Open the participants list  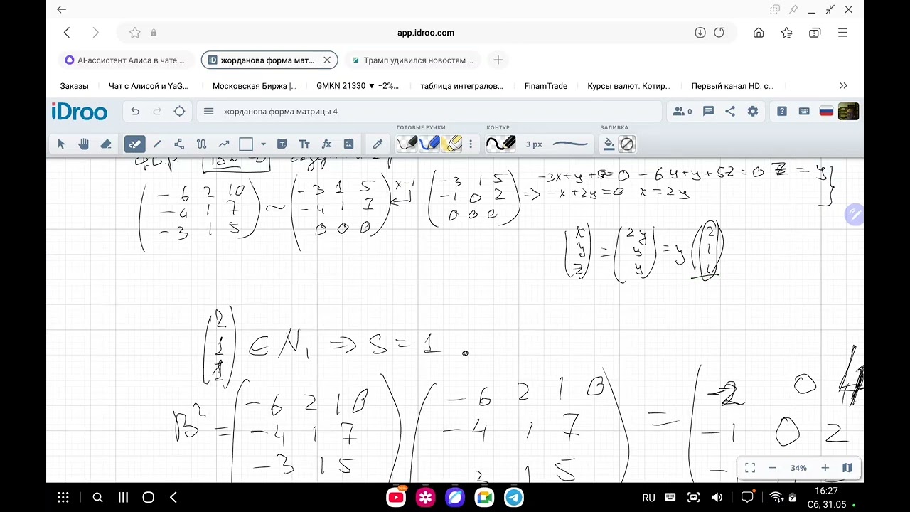pyautogui.click(x=682, y=112)
